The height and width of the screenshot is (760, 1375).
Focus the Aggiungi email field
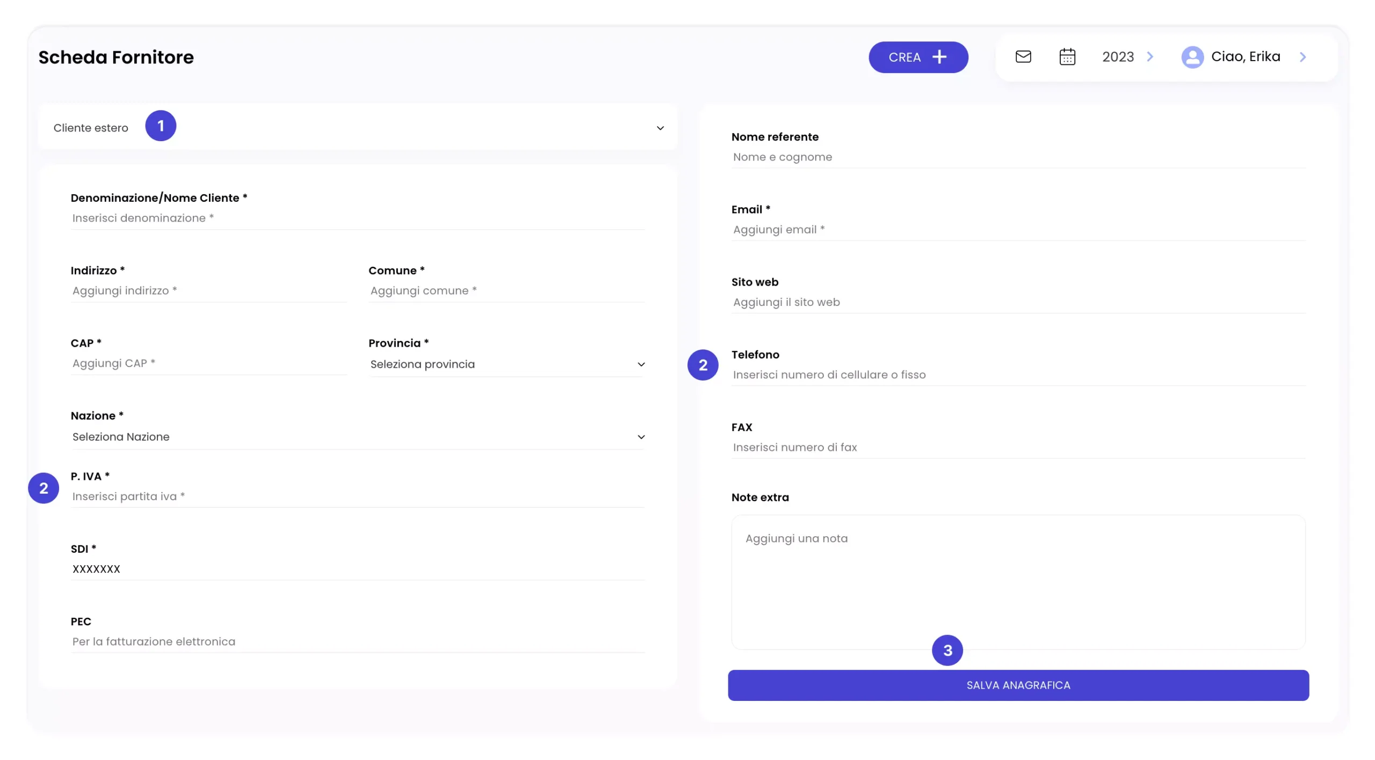point(1018,229)
